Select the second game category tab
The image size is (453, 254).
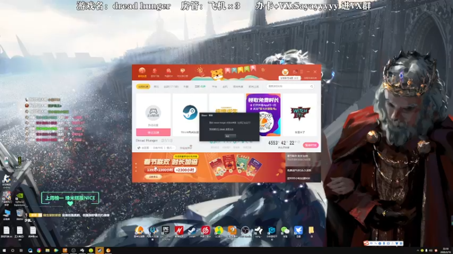coord(156,86)
